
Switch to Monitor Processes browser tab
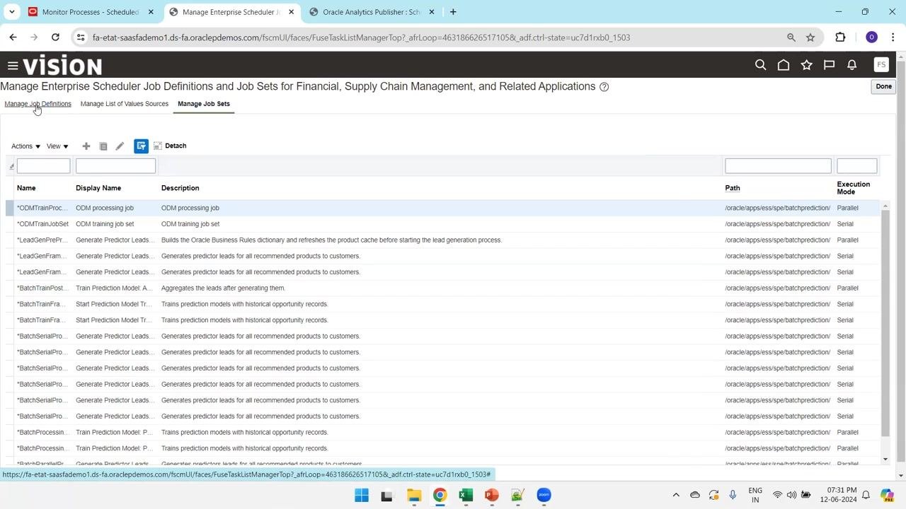pyautogui.click(x=91, y=12)
